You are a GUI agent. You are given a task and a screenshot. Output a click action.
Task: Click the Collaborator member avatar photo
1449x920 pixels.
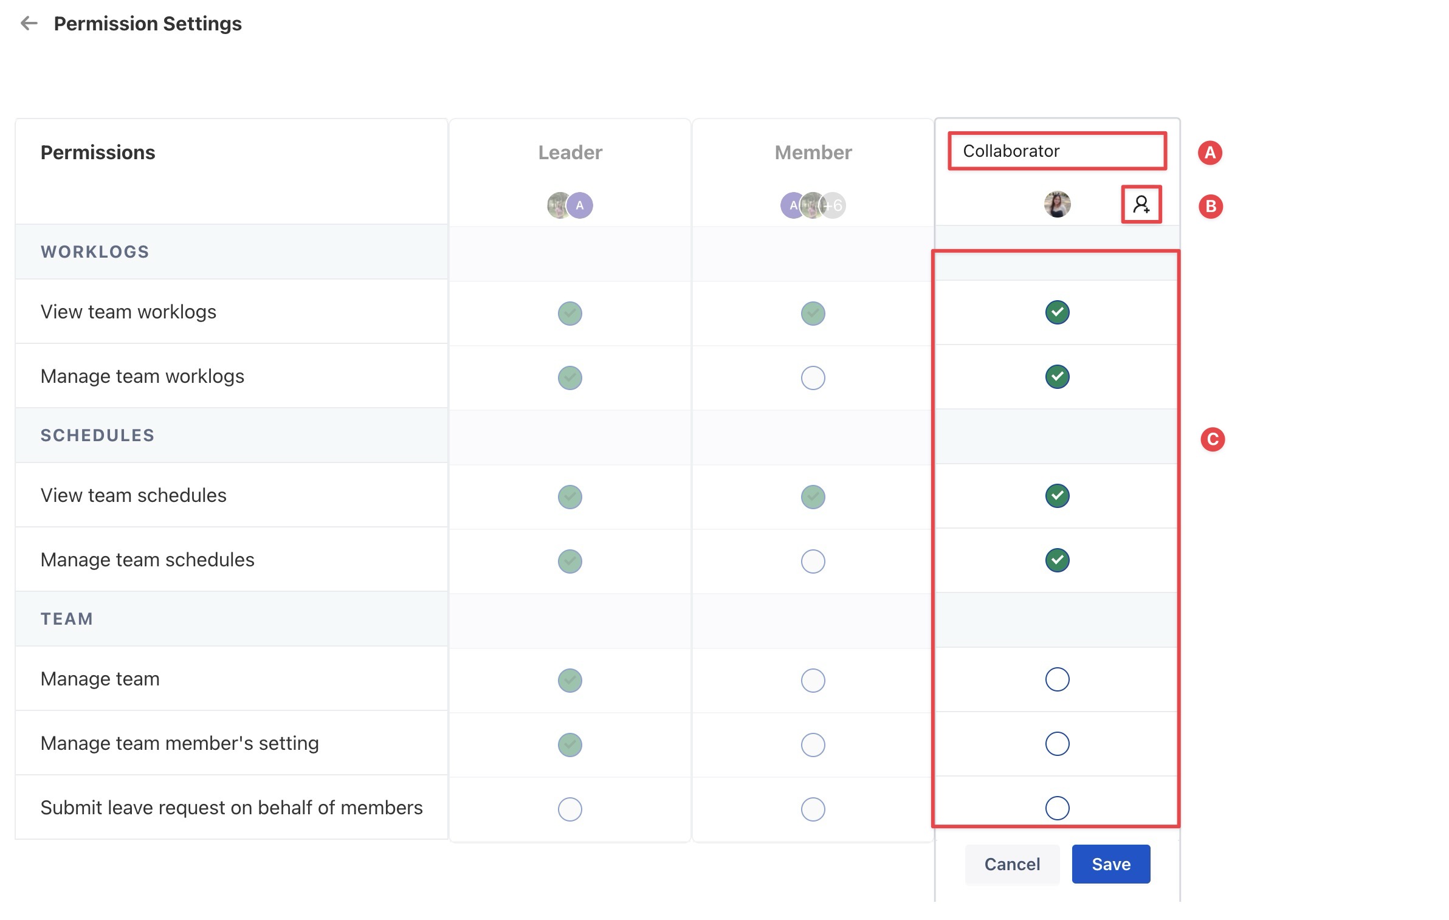pyautogui.click(x=1057, y=205)
